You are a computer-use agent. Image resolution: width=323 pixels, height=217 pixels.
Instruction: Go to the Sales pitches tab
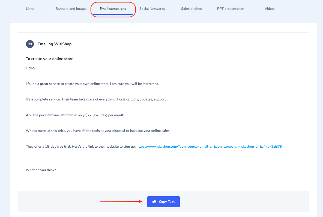(x=191, y=9)
